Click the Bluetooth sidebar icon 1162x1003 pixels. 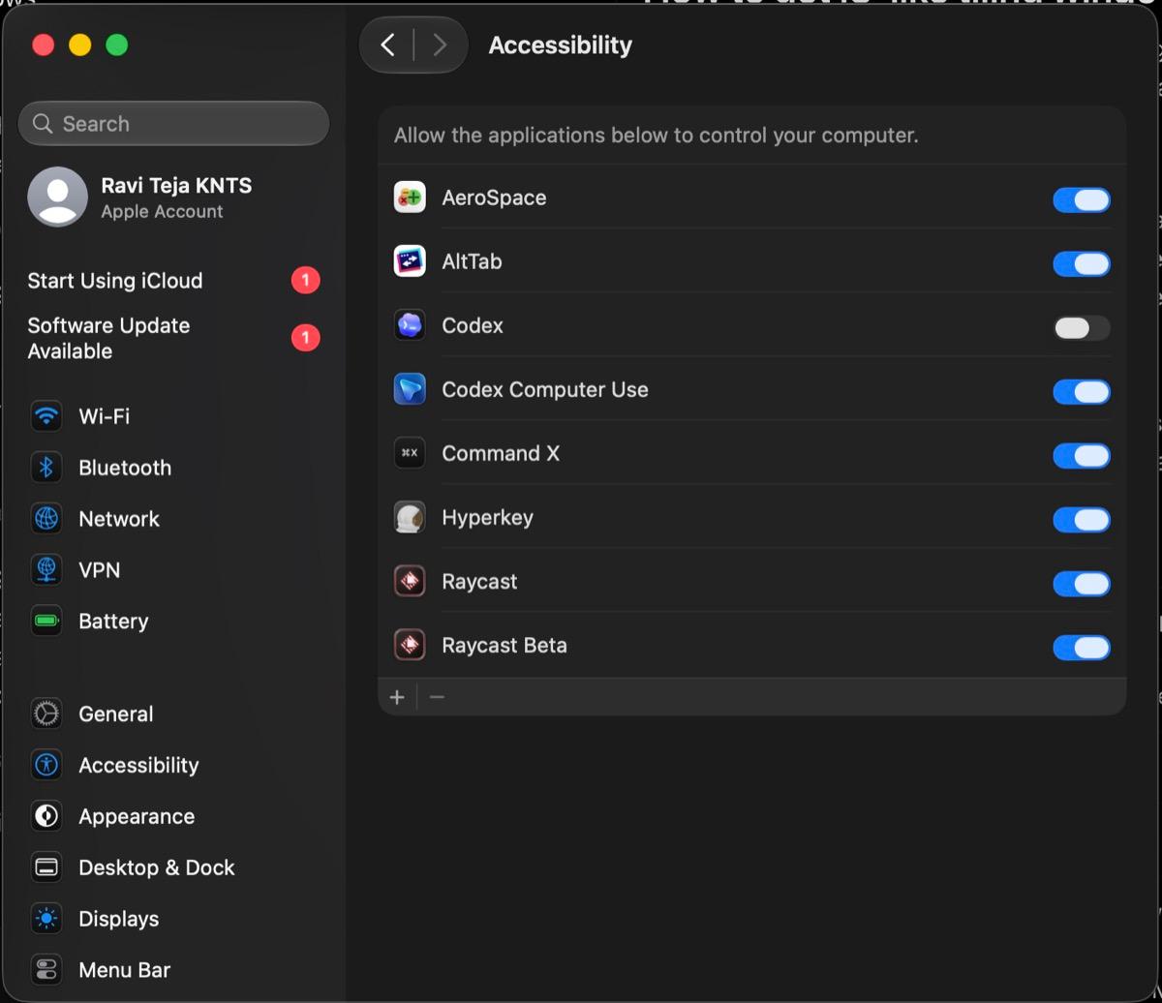(x=46, y=468)
